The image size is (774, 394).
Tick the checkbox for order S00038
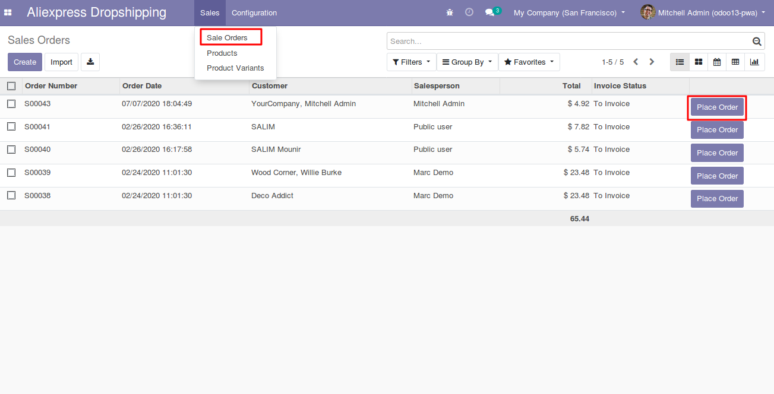[11, 195]
